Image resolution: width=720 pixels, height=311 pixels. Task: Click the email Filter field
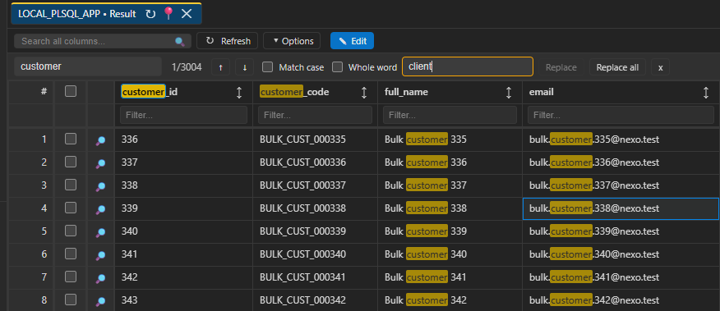pyautogui.click(x=621, y=115)
